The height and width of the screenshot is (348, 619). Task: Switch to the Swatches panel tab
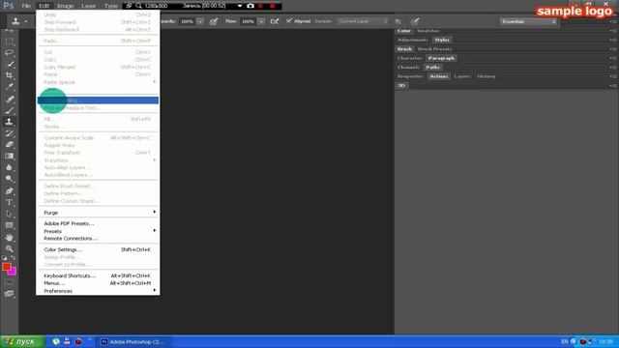(x=428, y=31)
